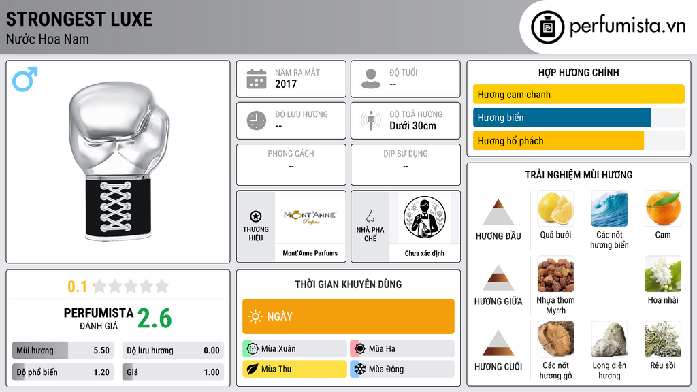This screenshot has width=697, height=392.
Task: Click the Dưới 30cm sillage value
Action: (413, 126)
